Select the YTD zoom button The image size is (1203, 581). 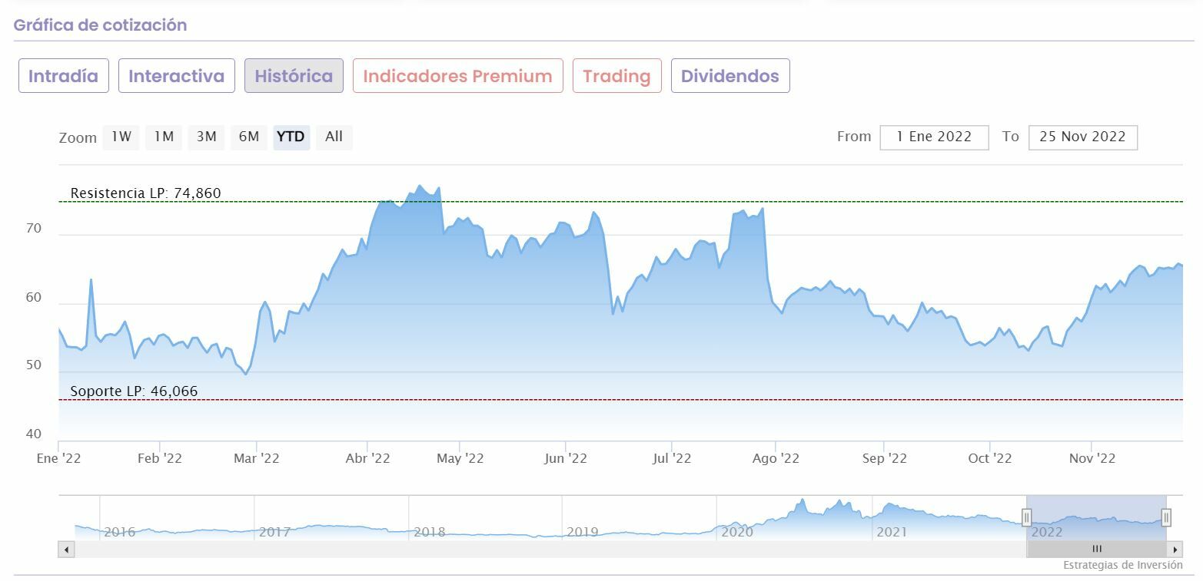point(291,137)
